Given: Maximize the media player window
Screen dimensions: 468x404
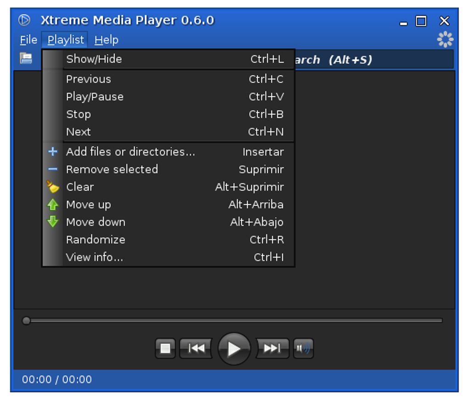Looking at the screenshot, I should tap(421, 21).
